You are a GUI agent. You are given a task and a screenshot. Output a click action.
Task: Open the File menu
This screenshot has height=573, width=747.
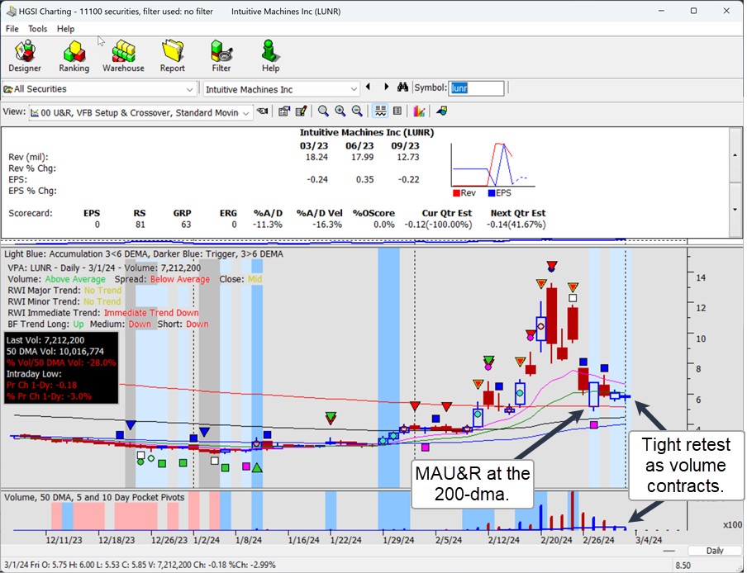tap(12, 29)
